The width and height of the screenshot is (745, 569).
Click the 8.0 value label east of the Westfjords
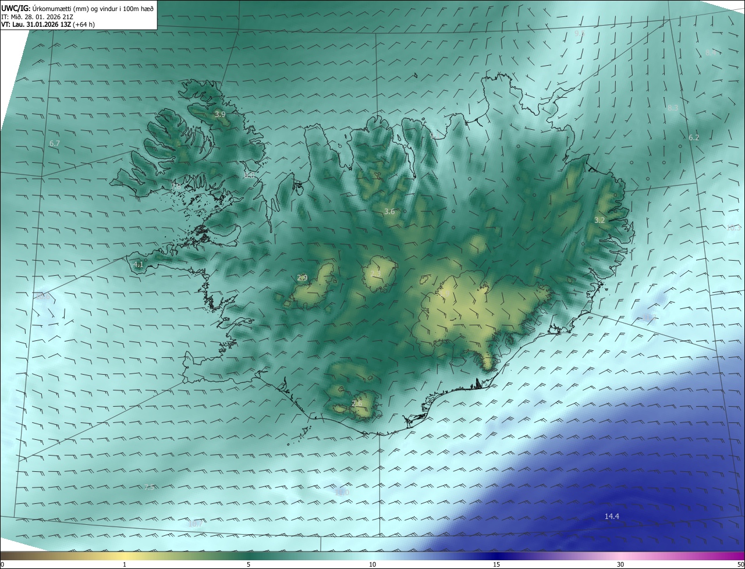(x=249, y=175)
